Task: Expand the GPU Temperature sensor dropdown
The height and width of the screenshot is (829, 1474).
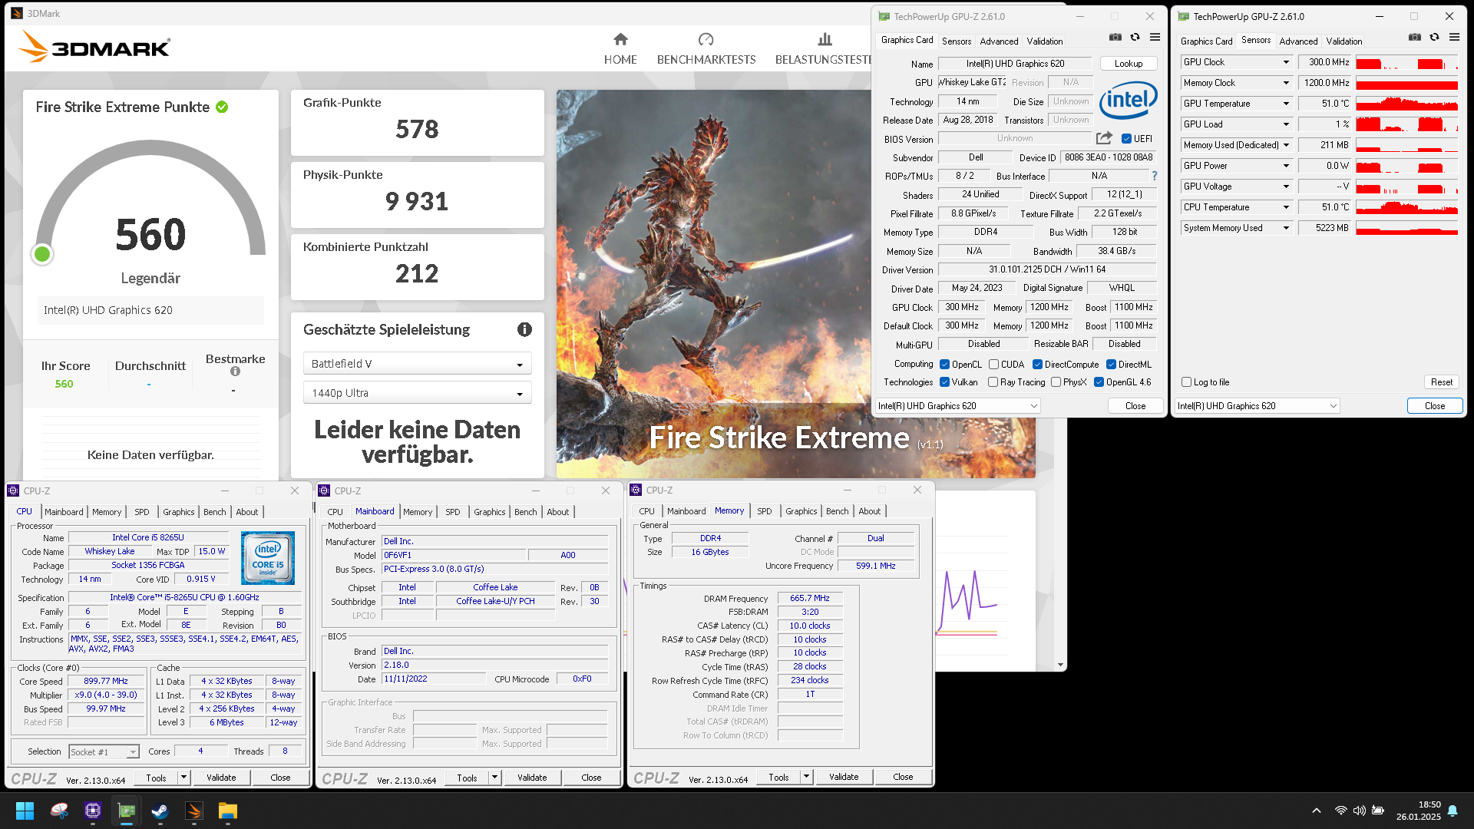Action: tap(1286, 104)
